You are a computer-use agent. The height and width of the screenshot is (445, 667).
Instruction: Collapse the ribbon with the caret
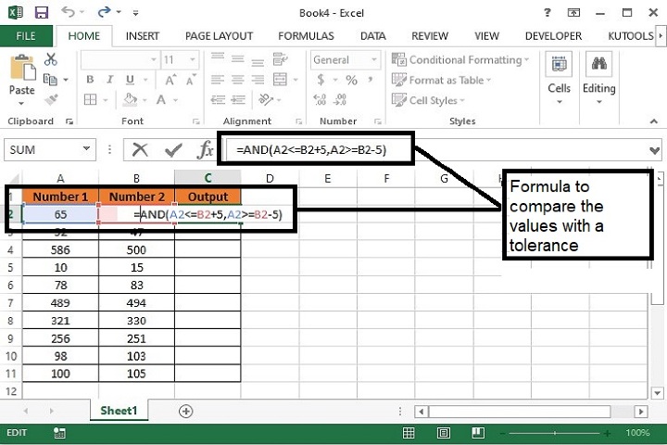654,121
